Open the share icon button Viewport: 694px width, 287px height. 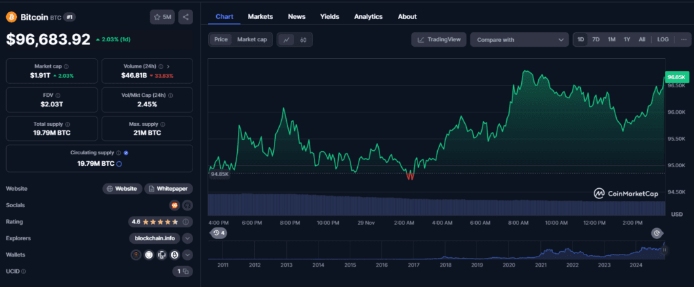186,17
